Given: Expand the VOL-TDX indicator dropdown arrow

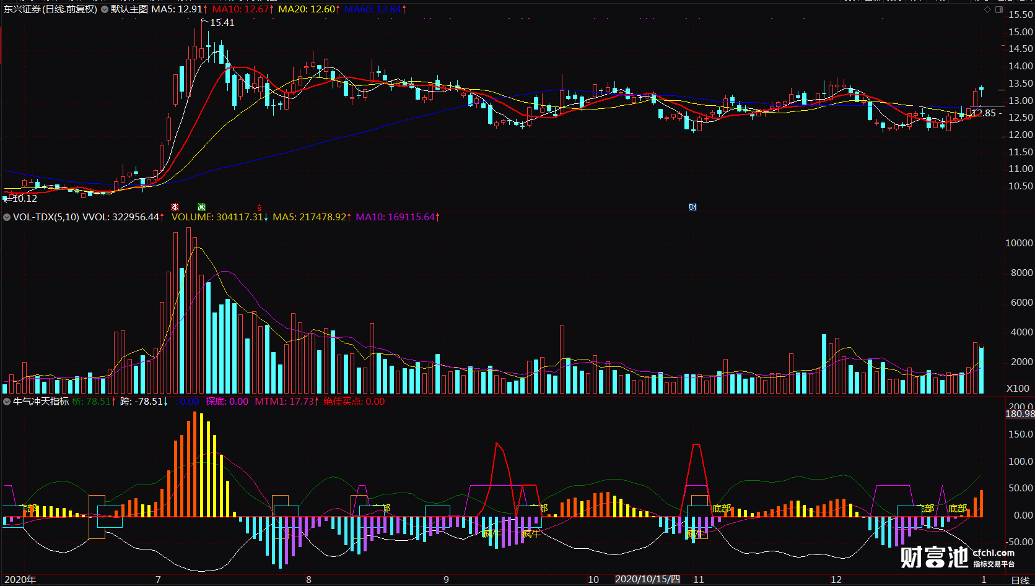Looking at the screenshot, I should pyautogui.click(x=7, y=217).
